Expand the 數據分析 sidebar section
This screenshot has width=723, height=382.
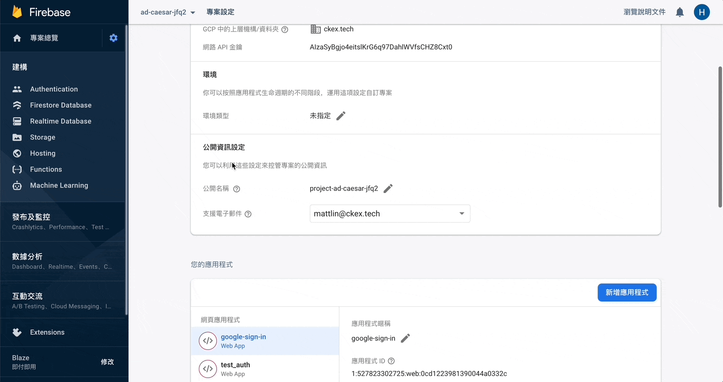pyautogui.click(x=63, y=261)
